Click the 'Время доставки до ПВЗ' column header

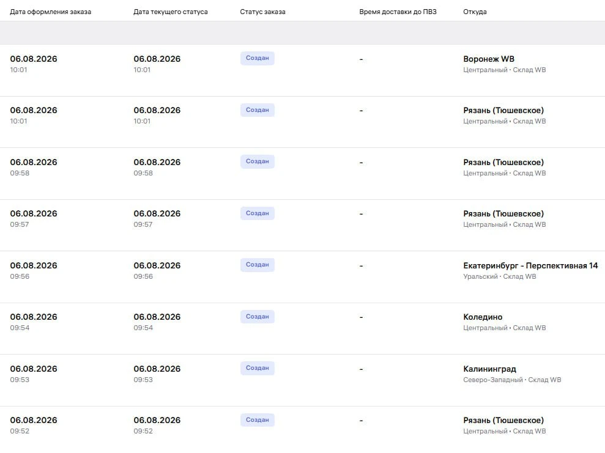[x=398, y=12]
